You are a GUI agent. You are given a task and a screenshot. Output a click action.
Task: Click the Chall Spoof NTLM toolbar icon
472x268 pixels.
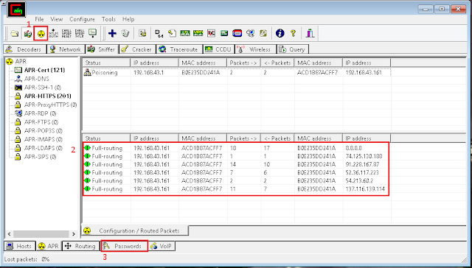pyautogui.click(x=80, y=33)
